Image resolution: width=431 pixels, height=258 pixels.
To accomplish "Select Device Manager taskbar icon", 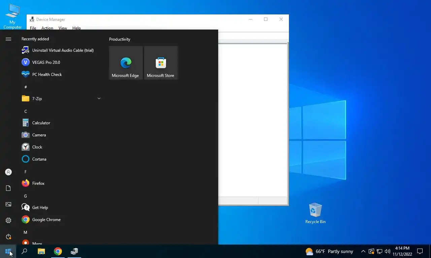I will click(74, 251).
